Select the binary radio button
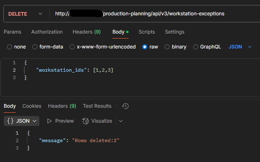 (167, 47)
